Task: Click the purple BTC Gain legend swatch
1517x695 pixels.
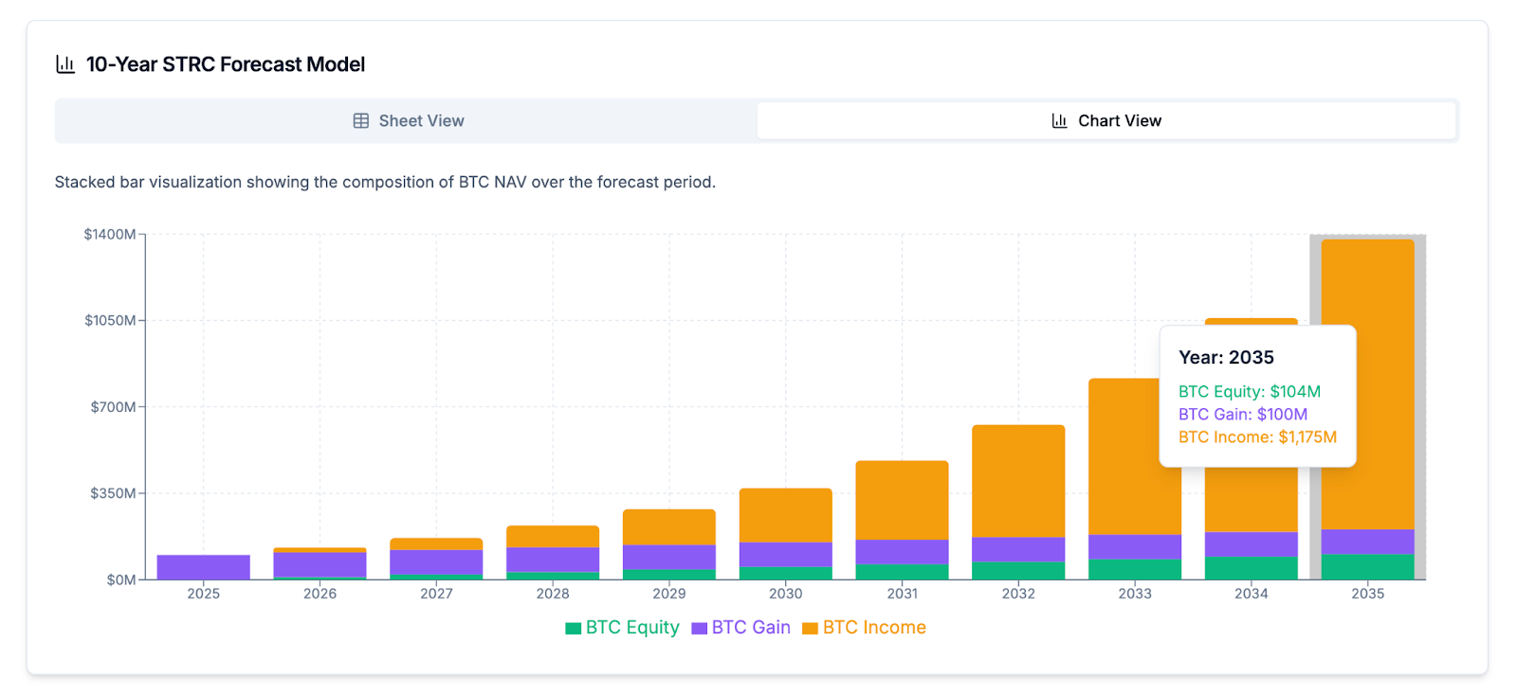Action: click(700, 629)
